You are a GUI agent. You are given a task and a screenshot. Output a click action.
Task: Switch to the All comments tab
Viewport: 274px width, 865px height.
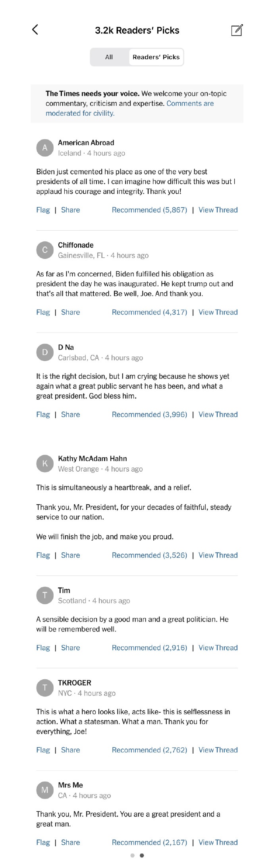109,57
